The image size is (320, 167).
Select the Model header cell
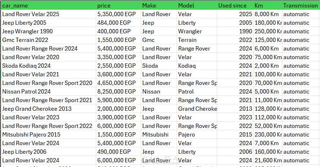coord(186,6)
